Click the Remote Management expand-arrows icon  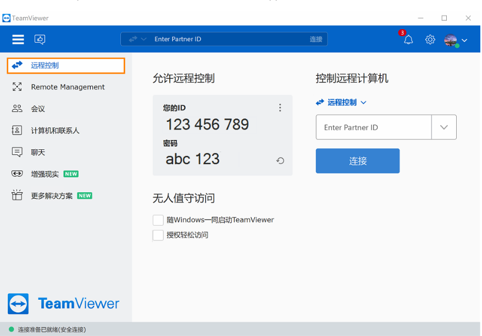(17, 87)
